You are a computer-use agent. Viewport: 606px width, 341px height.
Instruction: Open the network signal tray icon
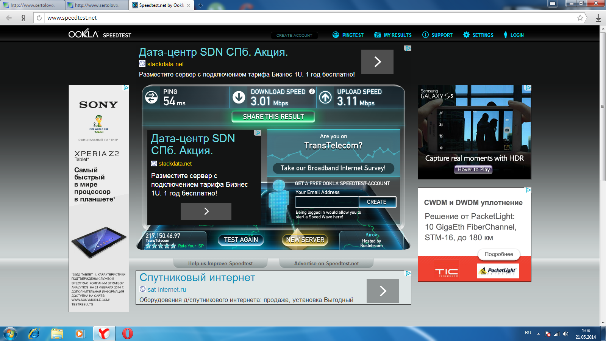point(557,334)
